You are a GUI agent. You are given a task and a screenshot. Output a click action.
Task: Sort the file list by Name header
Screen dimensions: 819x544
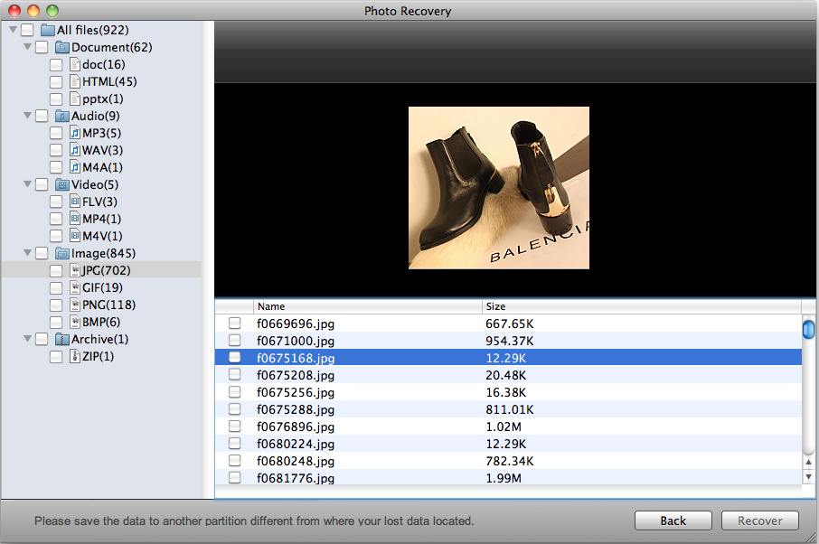pos(368,306)
